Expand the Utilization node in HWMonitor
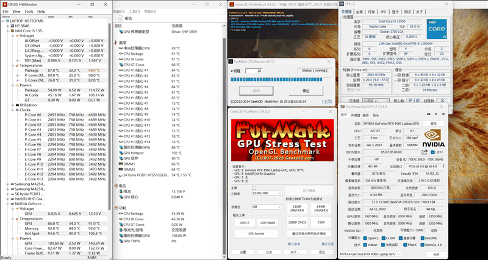This screenshot has width=488, height=260. point(12,105)
